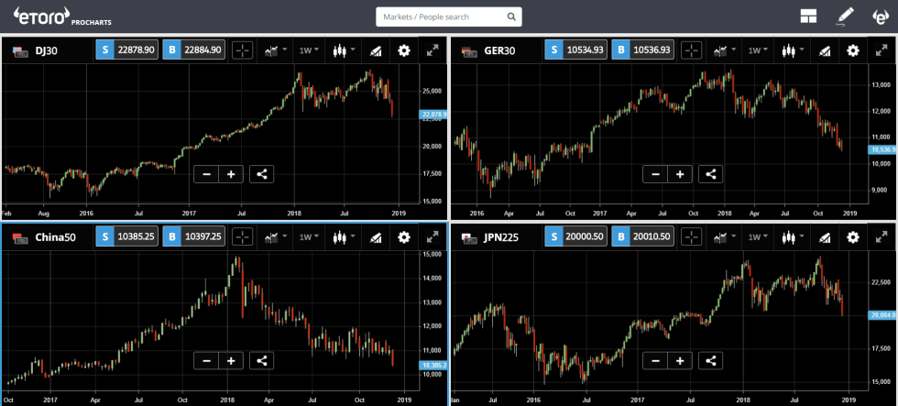Zoom out on the JPN225 chart
Image resolution: width=898 pixels, height=406 pixels.
tap(655, 361)
